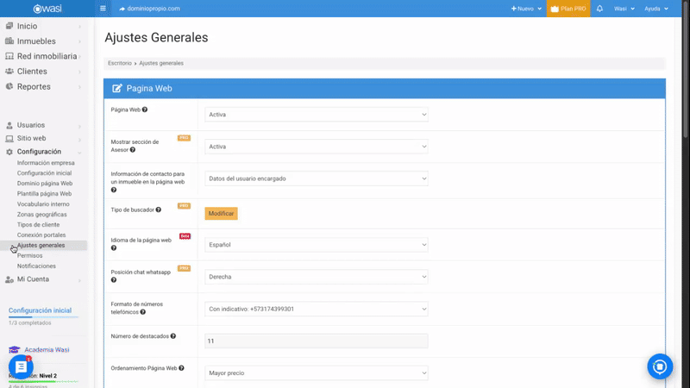Click the Número de destacados field
690x388 pixels.
[x=317, y=341]
